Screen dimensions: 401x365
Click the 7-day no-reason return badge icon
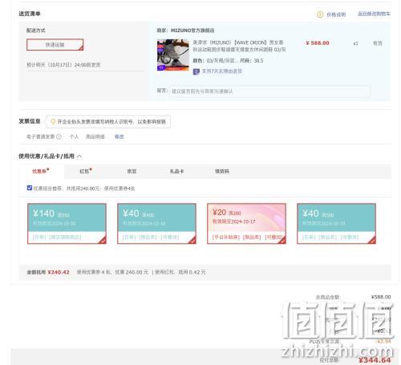point(196,71)
